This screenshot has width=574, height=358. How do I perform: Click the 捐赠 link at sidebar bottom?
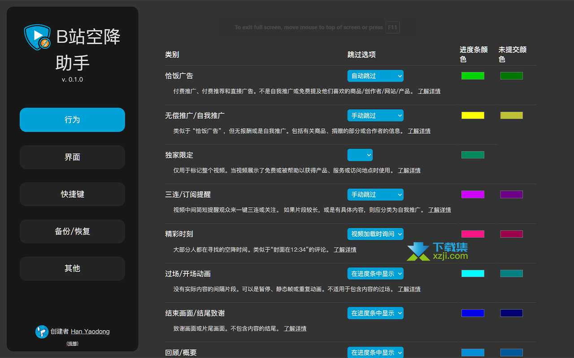[72, 344]
